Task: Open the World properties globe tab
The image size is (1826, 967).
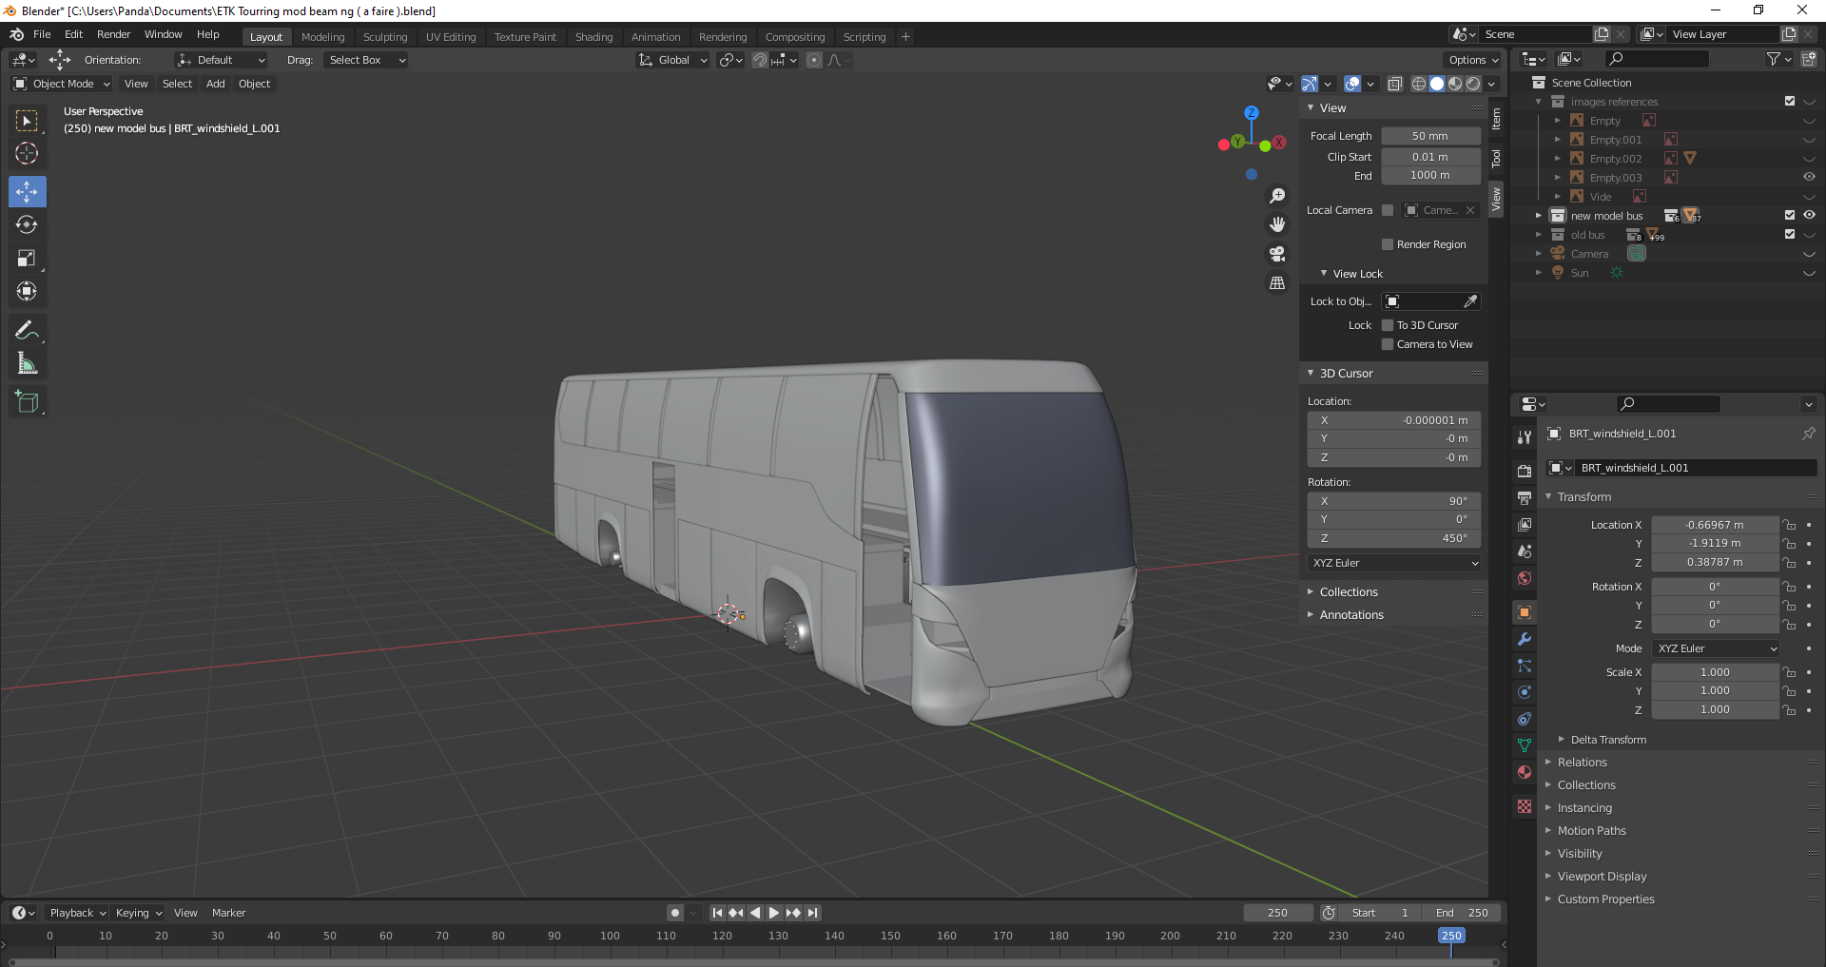Action: [x=1525, y=578]
